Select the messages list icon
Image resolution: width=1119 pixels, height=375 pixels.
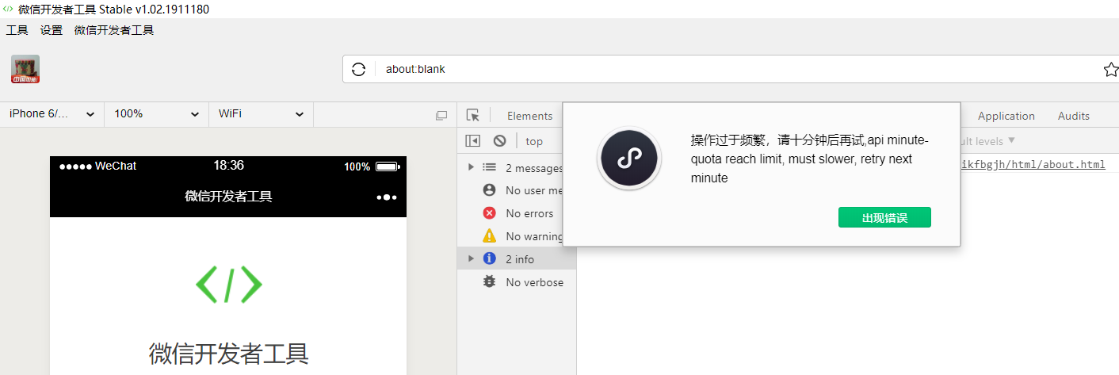[x=489, y=167]
